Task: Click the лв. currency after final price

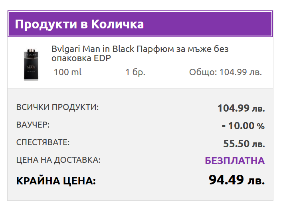Action: coord(256,181)
